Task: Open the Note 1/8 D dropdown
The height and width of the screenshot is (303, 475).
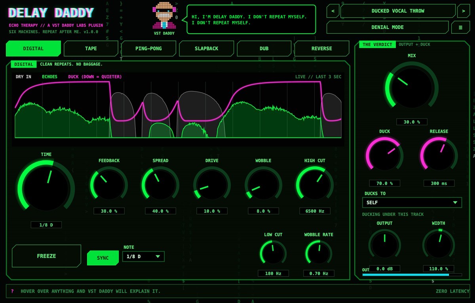Action: point(143,256)
